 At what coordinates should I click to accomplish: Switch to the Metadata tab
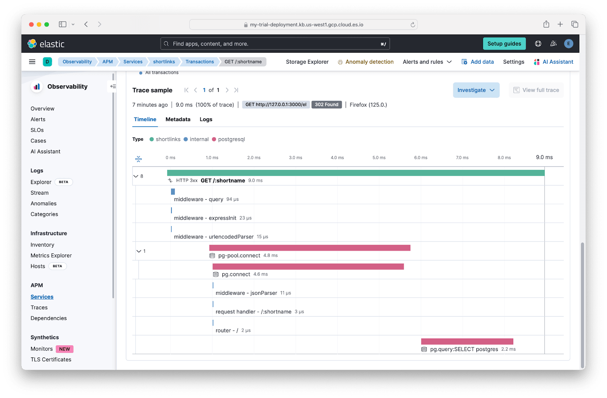178,120
